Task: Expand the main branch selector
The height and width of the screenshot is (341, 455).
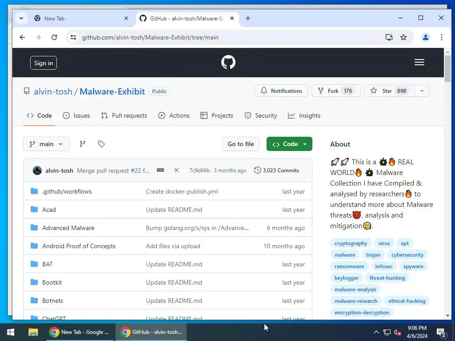Action: tap(46, 144)
